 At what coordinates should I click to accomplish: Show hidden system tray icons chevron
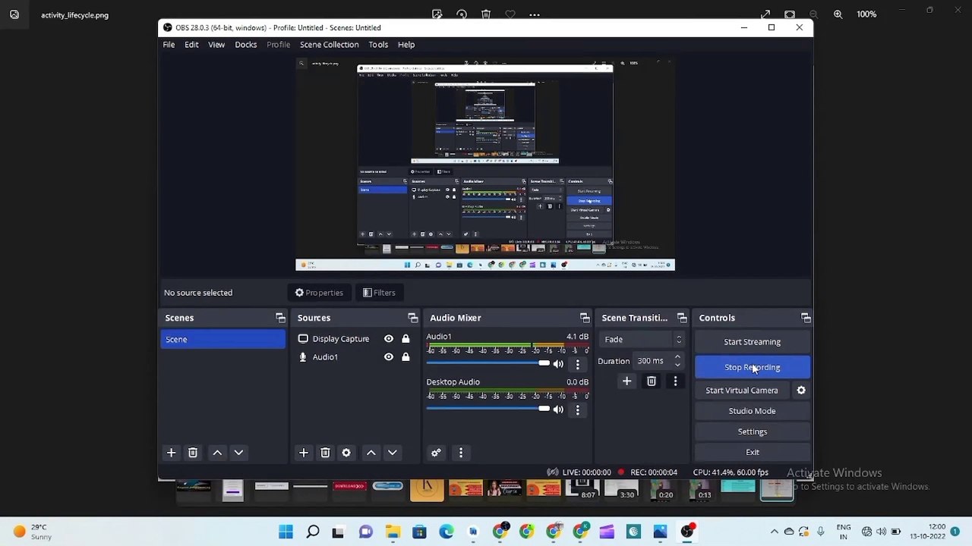pyautogui.click(x=774, y=532)
